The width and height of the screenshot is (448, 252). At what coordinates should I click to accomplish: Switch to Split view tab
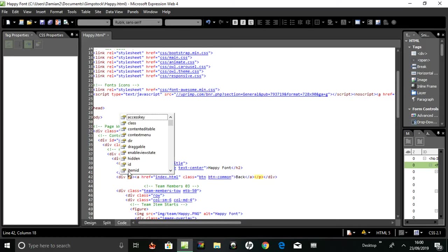[x=107, y=223]
